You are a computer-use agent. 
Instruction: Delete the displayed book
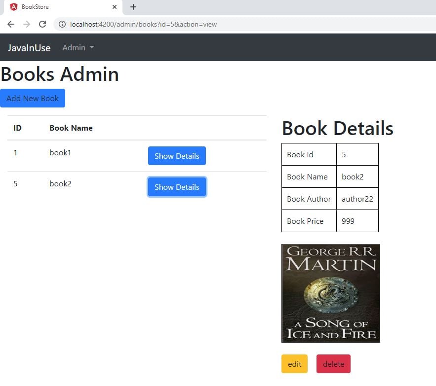tap(333, 364)
